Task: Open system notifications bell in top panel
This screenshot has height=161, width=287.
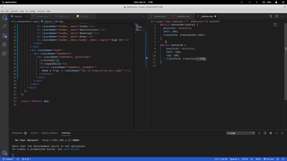Action: [x=276, y=2]
